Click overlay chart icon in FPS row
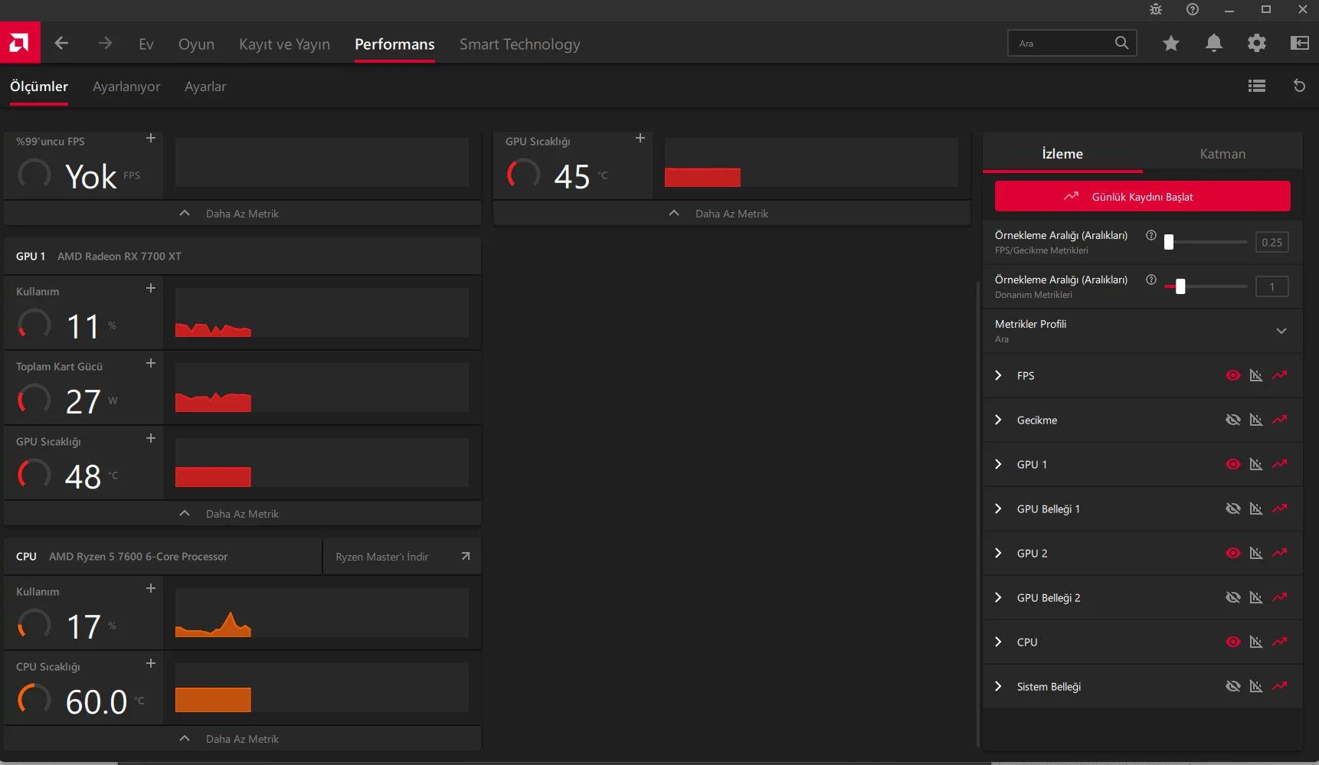1319x765 pixels. pos(1256,375)
